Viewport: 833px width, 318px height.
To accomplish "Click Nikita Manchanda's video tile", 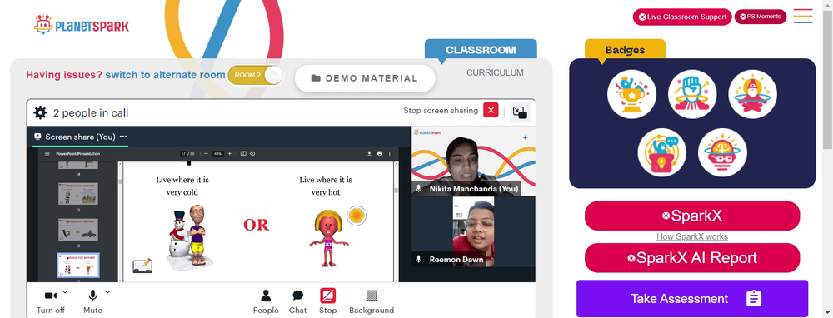I will pyautogui.click(x=473, y=161).
